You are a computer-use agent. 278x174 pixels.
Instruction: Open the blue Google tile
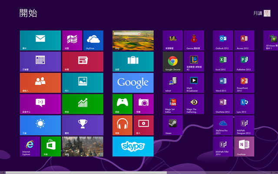click(133, 83)
